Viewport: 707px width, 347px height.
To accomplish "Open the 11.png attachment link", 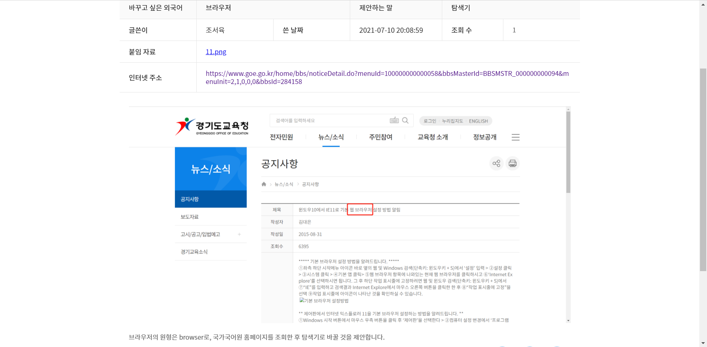I will pos(216,52).
